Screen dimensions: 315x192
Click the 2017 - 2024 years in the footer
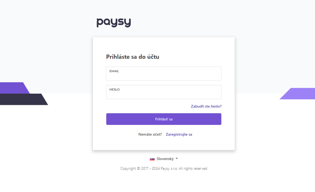(x=151, y=168)
